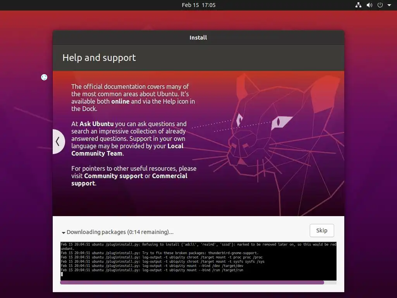Open the 'Local Community Team' link
397x298 pixels.
[x=127, y=150]
